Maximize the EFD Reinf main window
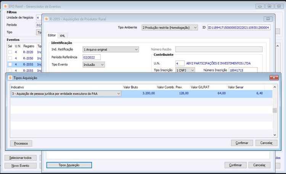Image resolution: width=286 pixels, height=174 pixels. coord(269,6)
